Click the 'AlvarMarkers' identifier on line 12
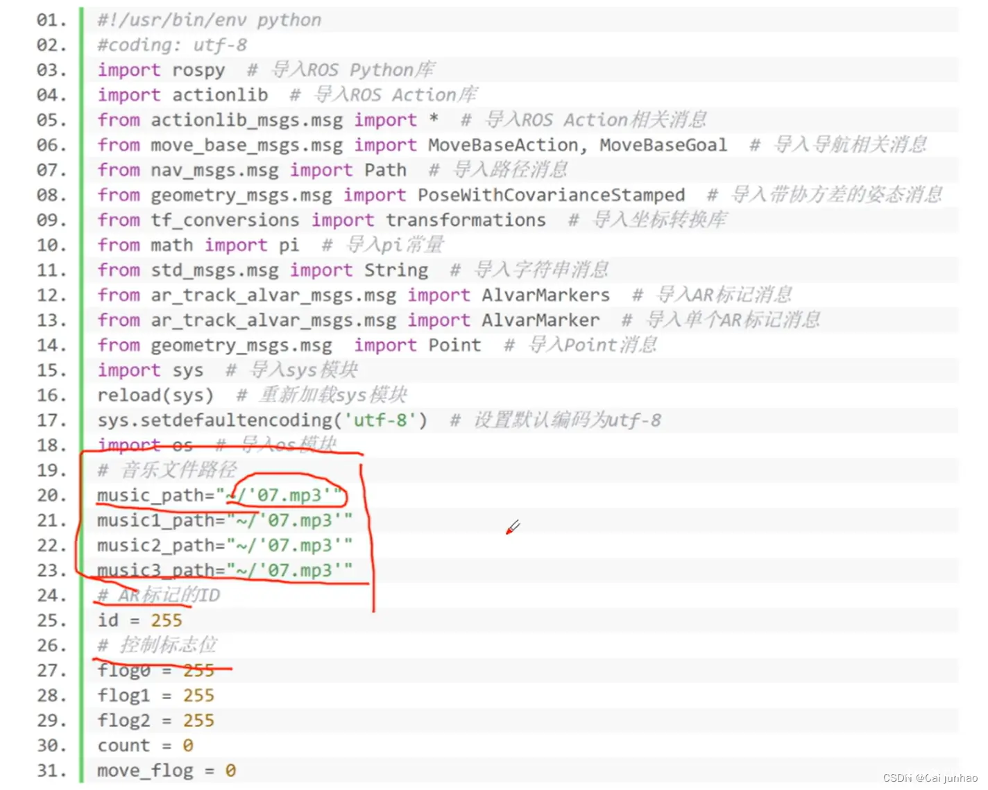The image size is (988, 790). click(545, 295)
